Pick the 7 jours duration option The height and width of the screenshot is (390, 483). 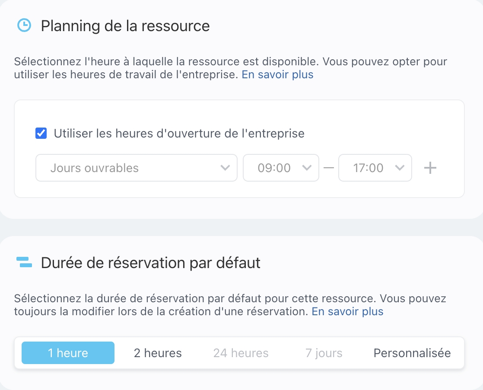(x=324, y=353)
